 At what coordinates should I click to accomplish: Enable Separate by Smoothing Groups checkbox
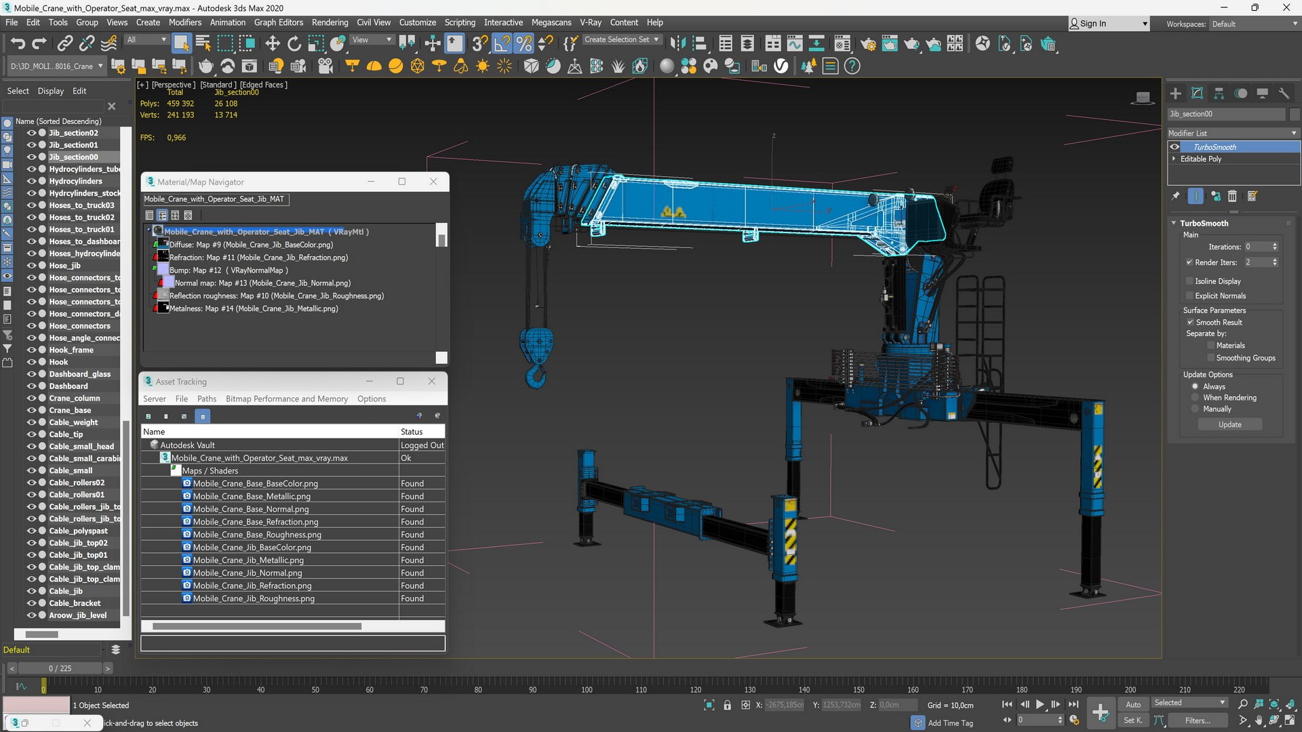(1210, 358)
